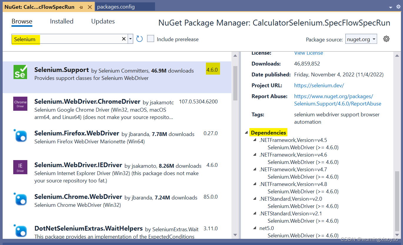The height and width of the screenshot is (245, 403).
Task: Click the Date published value Friday, November 4, 2022
Action: point(339,75)
